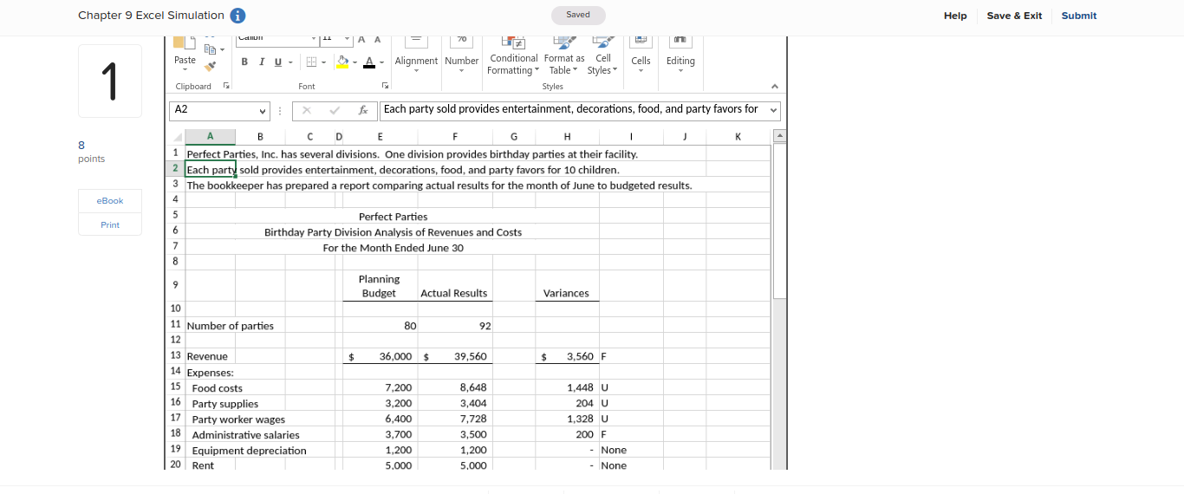
Task: Click the Paste button
Action: [185, 60]
